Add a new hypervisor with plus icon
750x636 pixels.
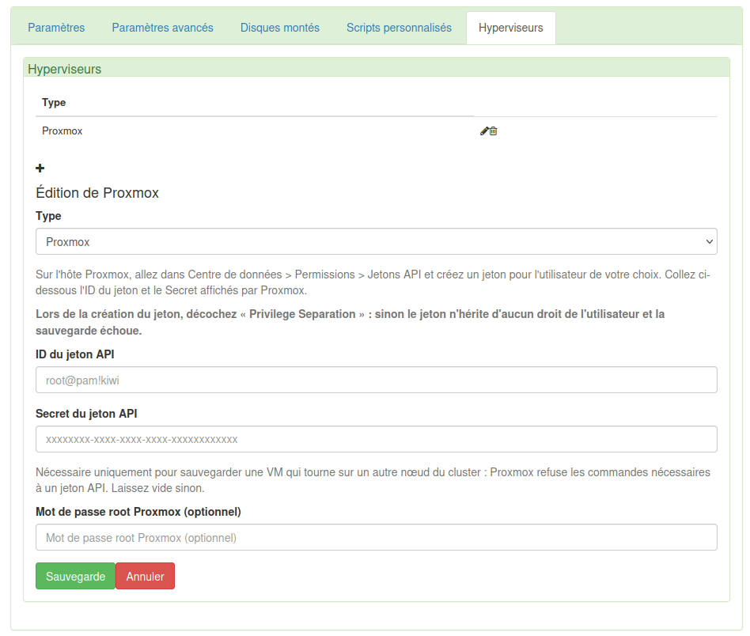tap(40, 168)
